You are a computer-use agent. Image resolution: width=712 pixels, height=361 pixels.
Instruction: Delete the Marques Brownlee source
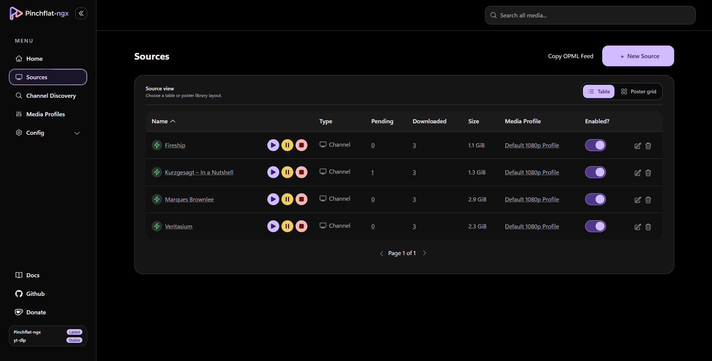tap(648, 200)
